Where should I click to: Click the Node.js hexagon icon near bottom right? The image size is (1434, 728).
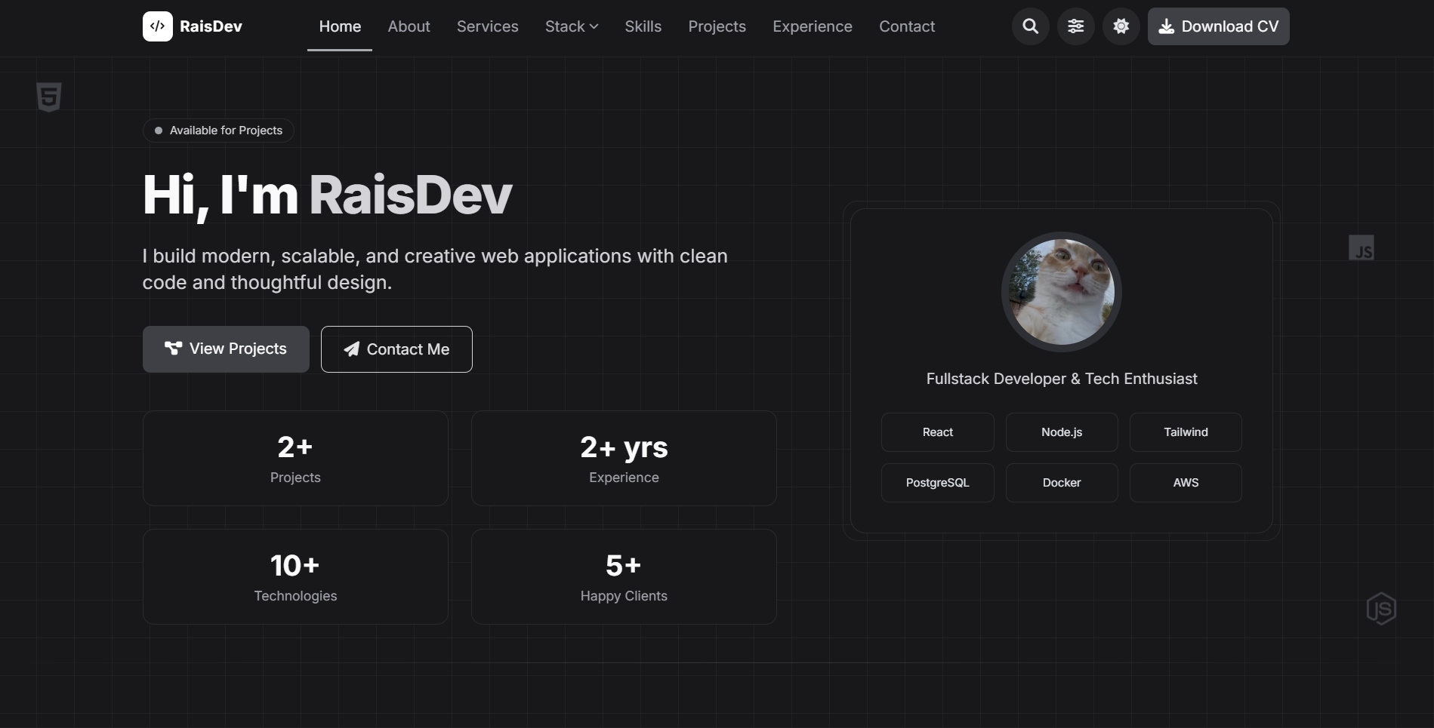[1381, 608]
